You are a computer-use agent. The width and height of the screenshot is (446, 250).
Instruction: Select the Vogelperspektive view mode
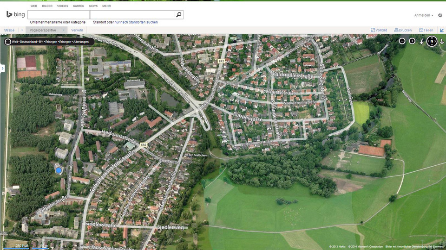pyautogui.click(x=43, y=30)
